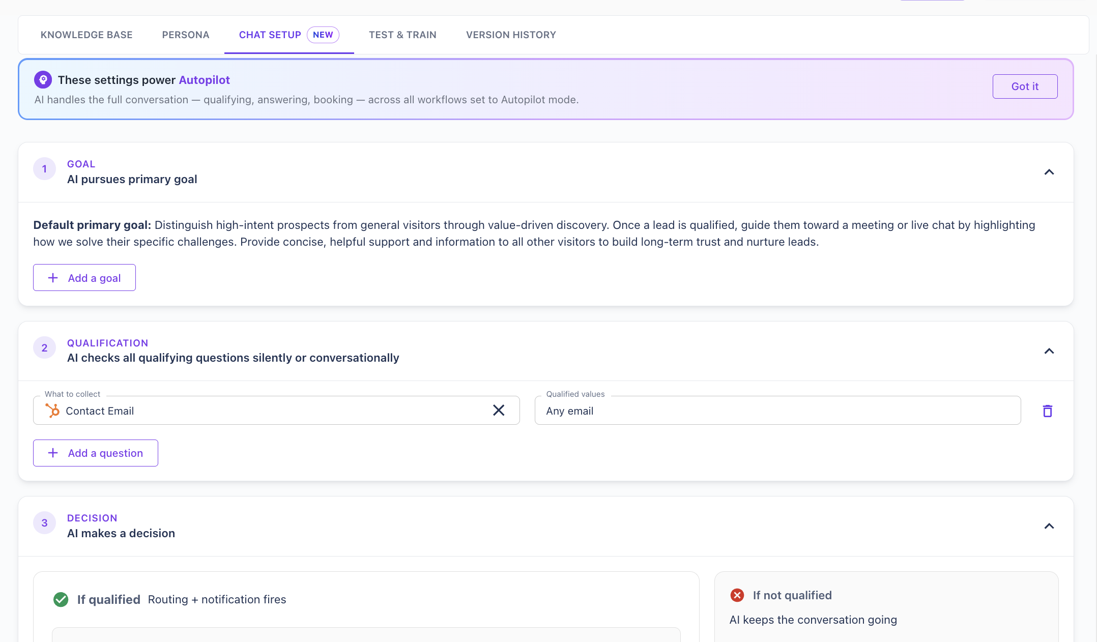1097x642 pixels.
Task: Click the green If qualified checkmark icon
Action: (x=61, y=599)
